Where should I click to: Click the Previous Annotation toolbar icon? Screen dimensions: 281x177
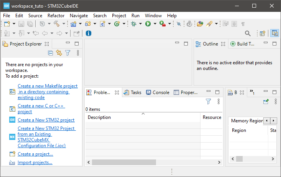21,33
